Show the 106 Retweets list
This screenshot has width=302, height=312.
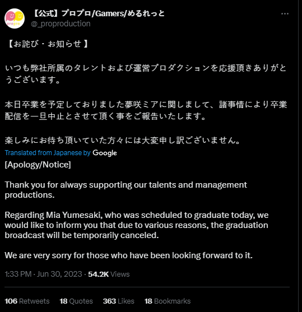(27, 301)
